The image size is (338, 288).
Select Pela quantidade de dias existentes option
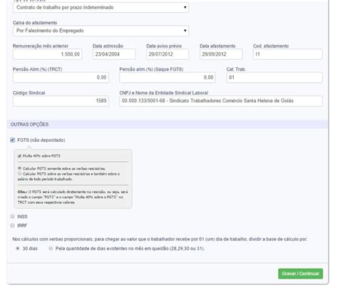tap(51, 248)
